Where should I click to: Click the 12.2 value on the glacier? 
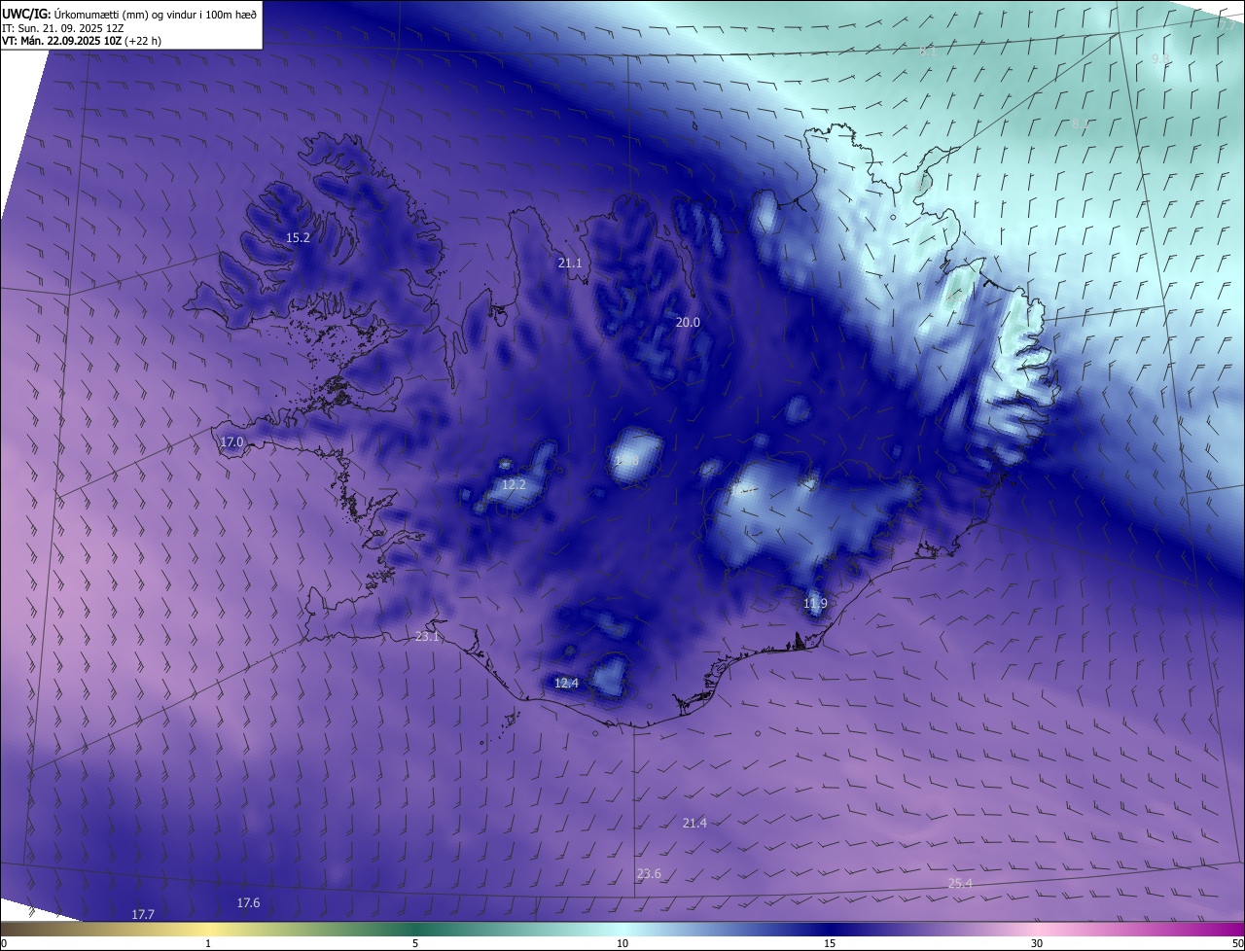[514, 485]
